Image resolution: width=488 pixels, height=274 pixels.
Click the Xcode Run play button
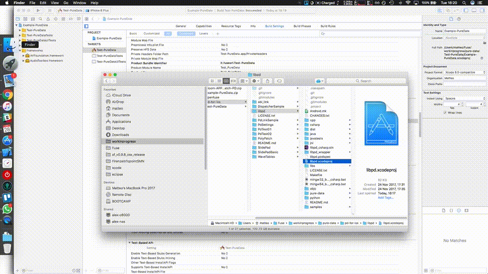(38, 10)
